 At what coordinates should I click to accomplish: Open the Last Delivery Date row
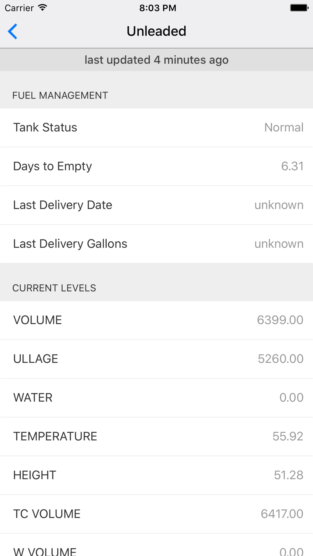(156, 205)
